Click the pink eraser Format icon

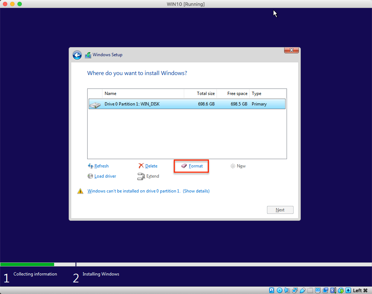point(184,166)
